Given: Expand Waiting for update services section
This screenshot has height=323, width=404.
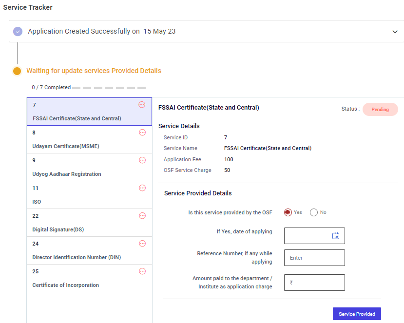Looking at the screenshot, I should tap(94, 71).
